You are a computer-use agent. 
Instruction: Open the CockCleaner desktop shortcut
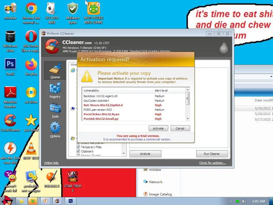(x=10, y=123)
